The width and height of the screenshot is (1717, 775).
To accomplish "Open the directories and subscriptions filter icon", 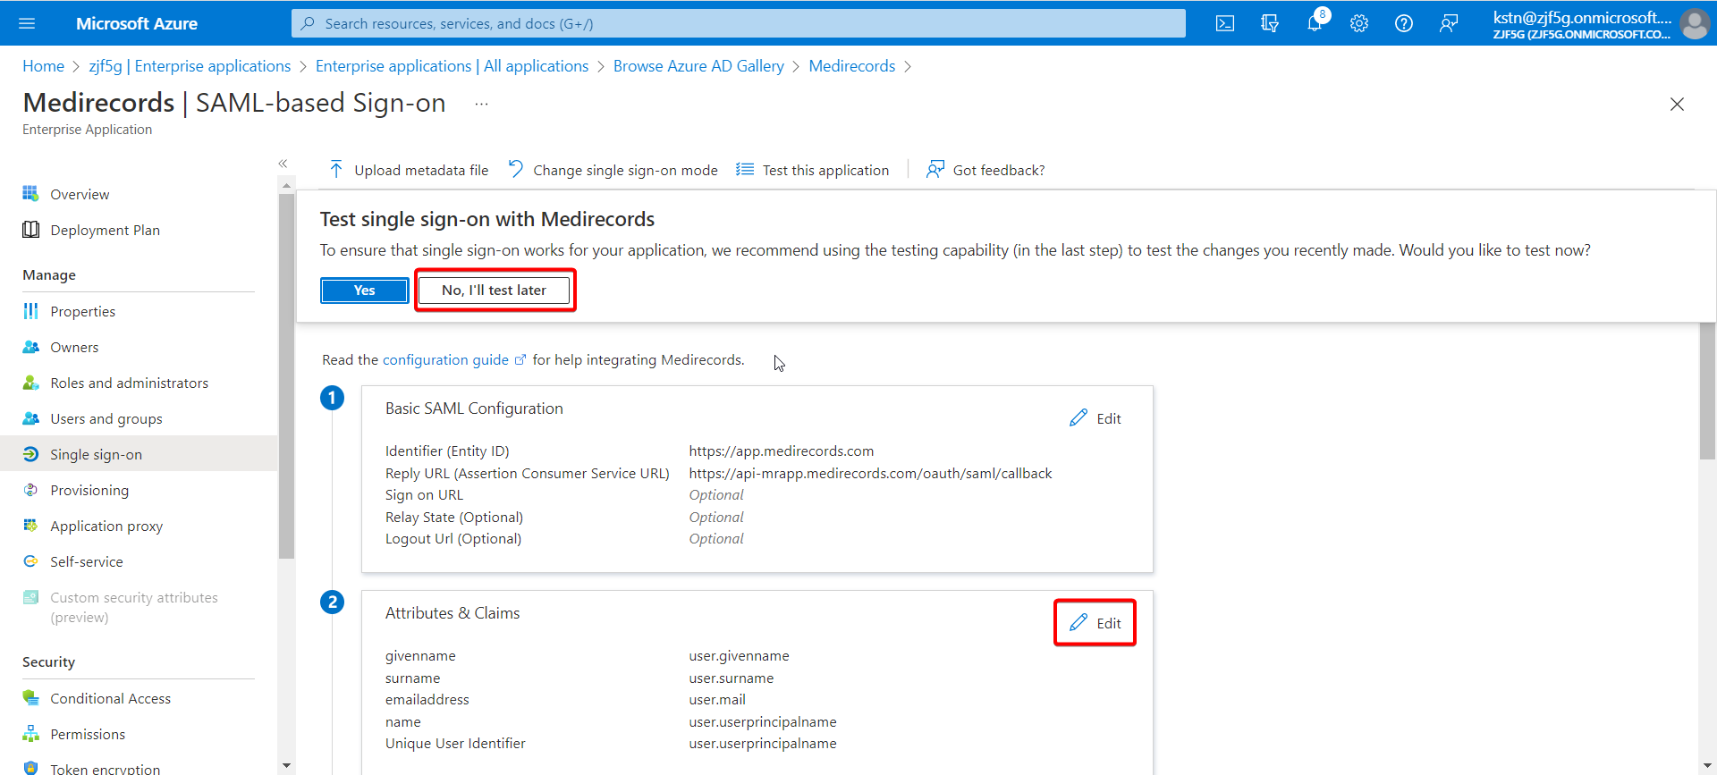I will (1270, 23).
